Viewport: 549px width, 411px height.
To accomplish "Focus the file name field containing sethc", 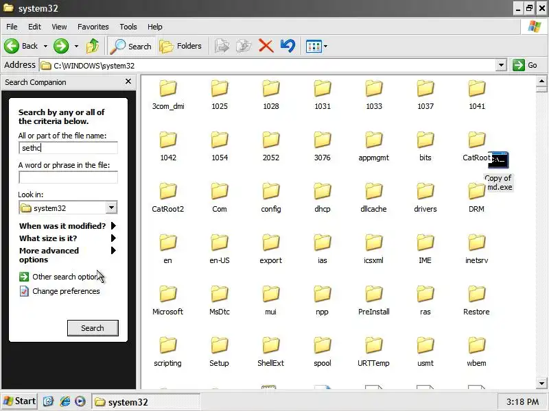I will pyautogui.click(x=68, y=148).
